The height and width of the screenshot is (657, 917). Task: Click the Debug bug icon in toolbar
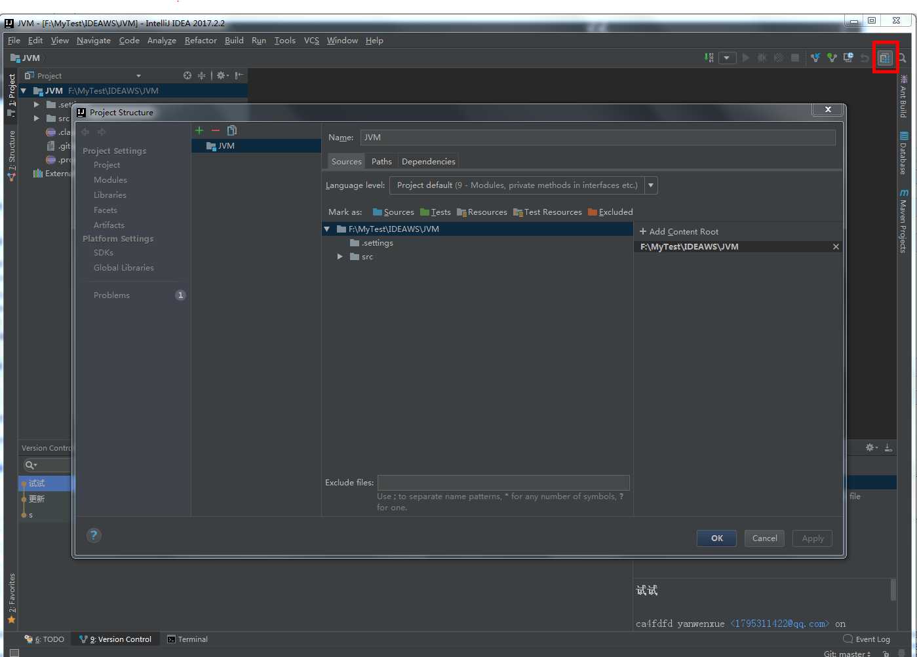tap(762, 58)
